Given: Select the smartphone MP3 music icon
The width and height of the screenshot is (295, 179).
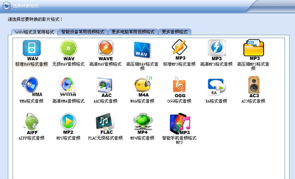Looking at the screenshot, I should point(180,124).
